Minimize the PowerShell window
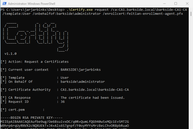 pos(164,4)
